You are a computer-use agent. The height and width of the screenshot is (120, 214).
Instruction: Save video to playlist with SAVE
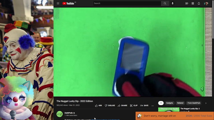(x=144, y=106)
